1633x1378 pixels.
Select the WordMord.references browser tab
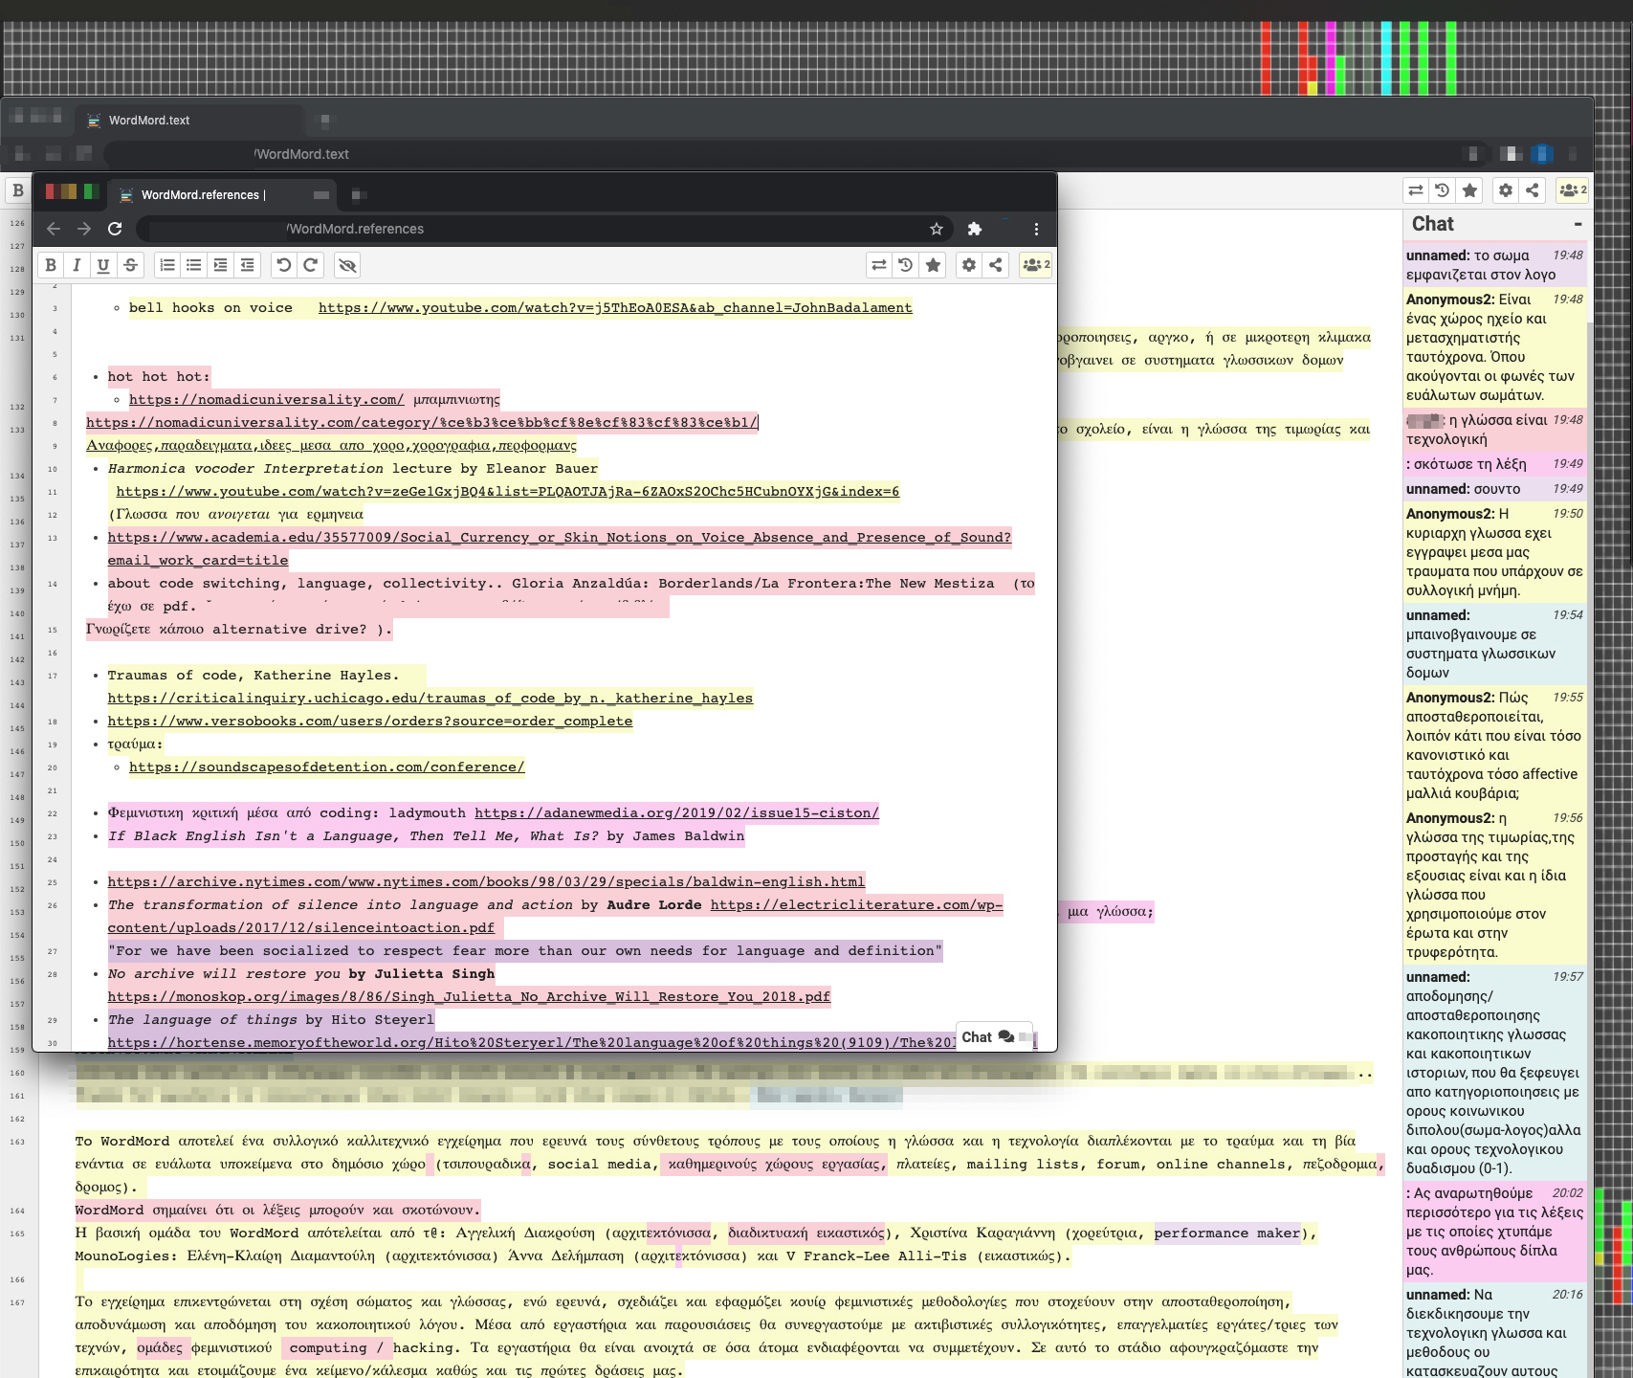coord(222,195)
